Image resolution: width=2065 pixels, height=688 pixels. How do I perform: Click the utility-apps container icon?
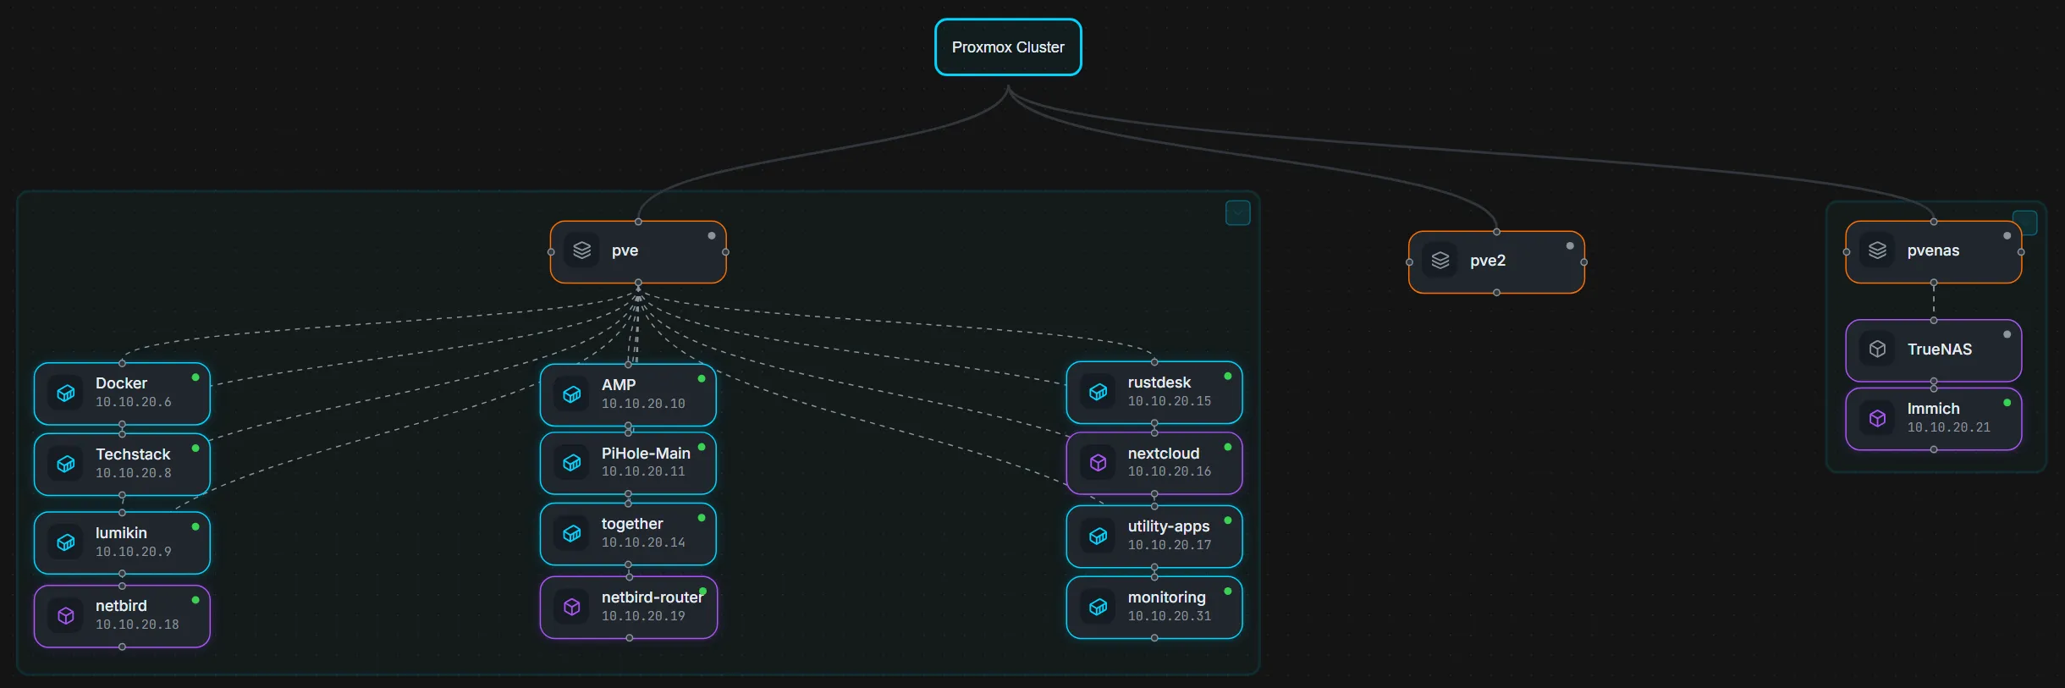(x=1099, y=536)
